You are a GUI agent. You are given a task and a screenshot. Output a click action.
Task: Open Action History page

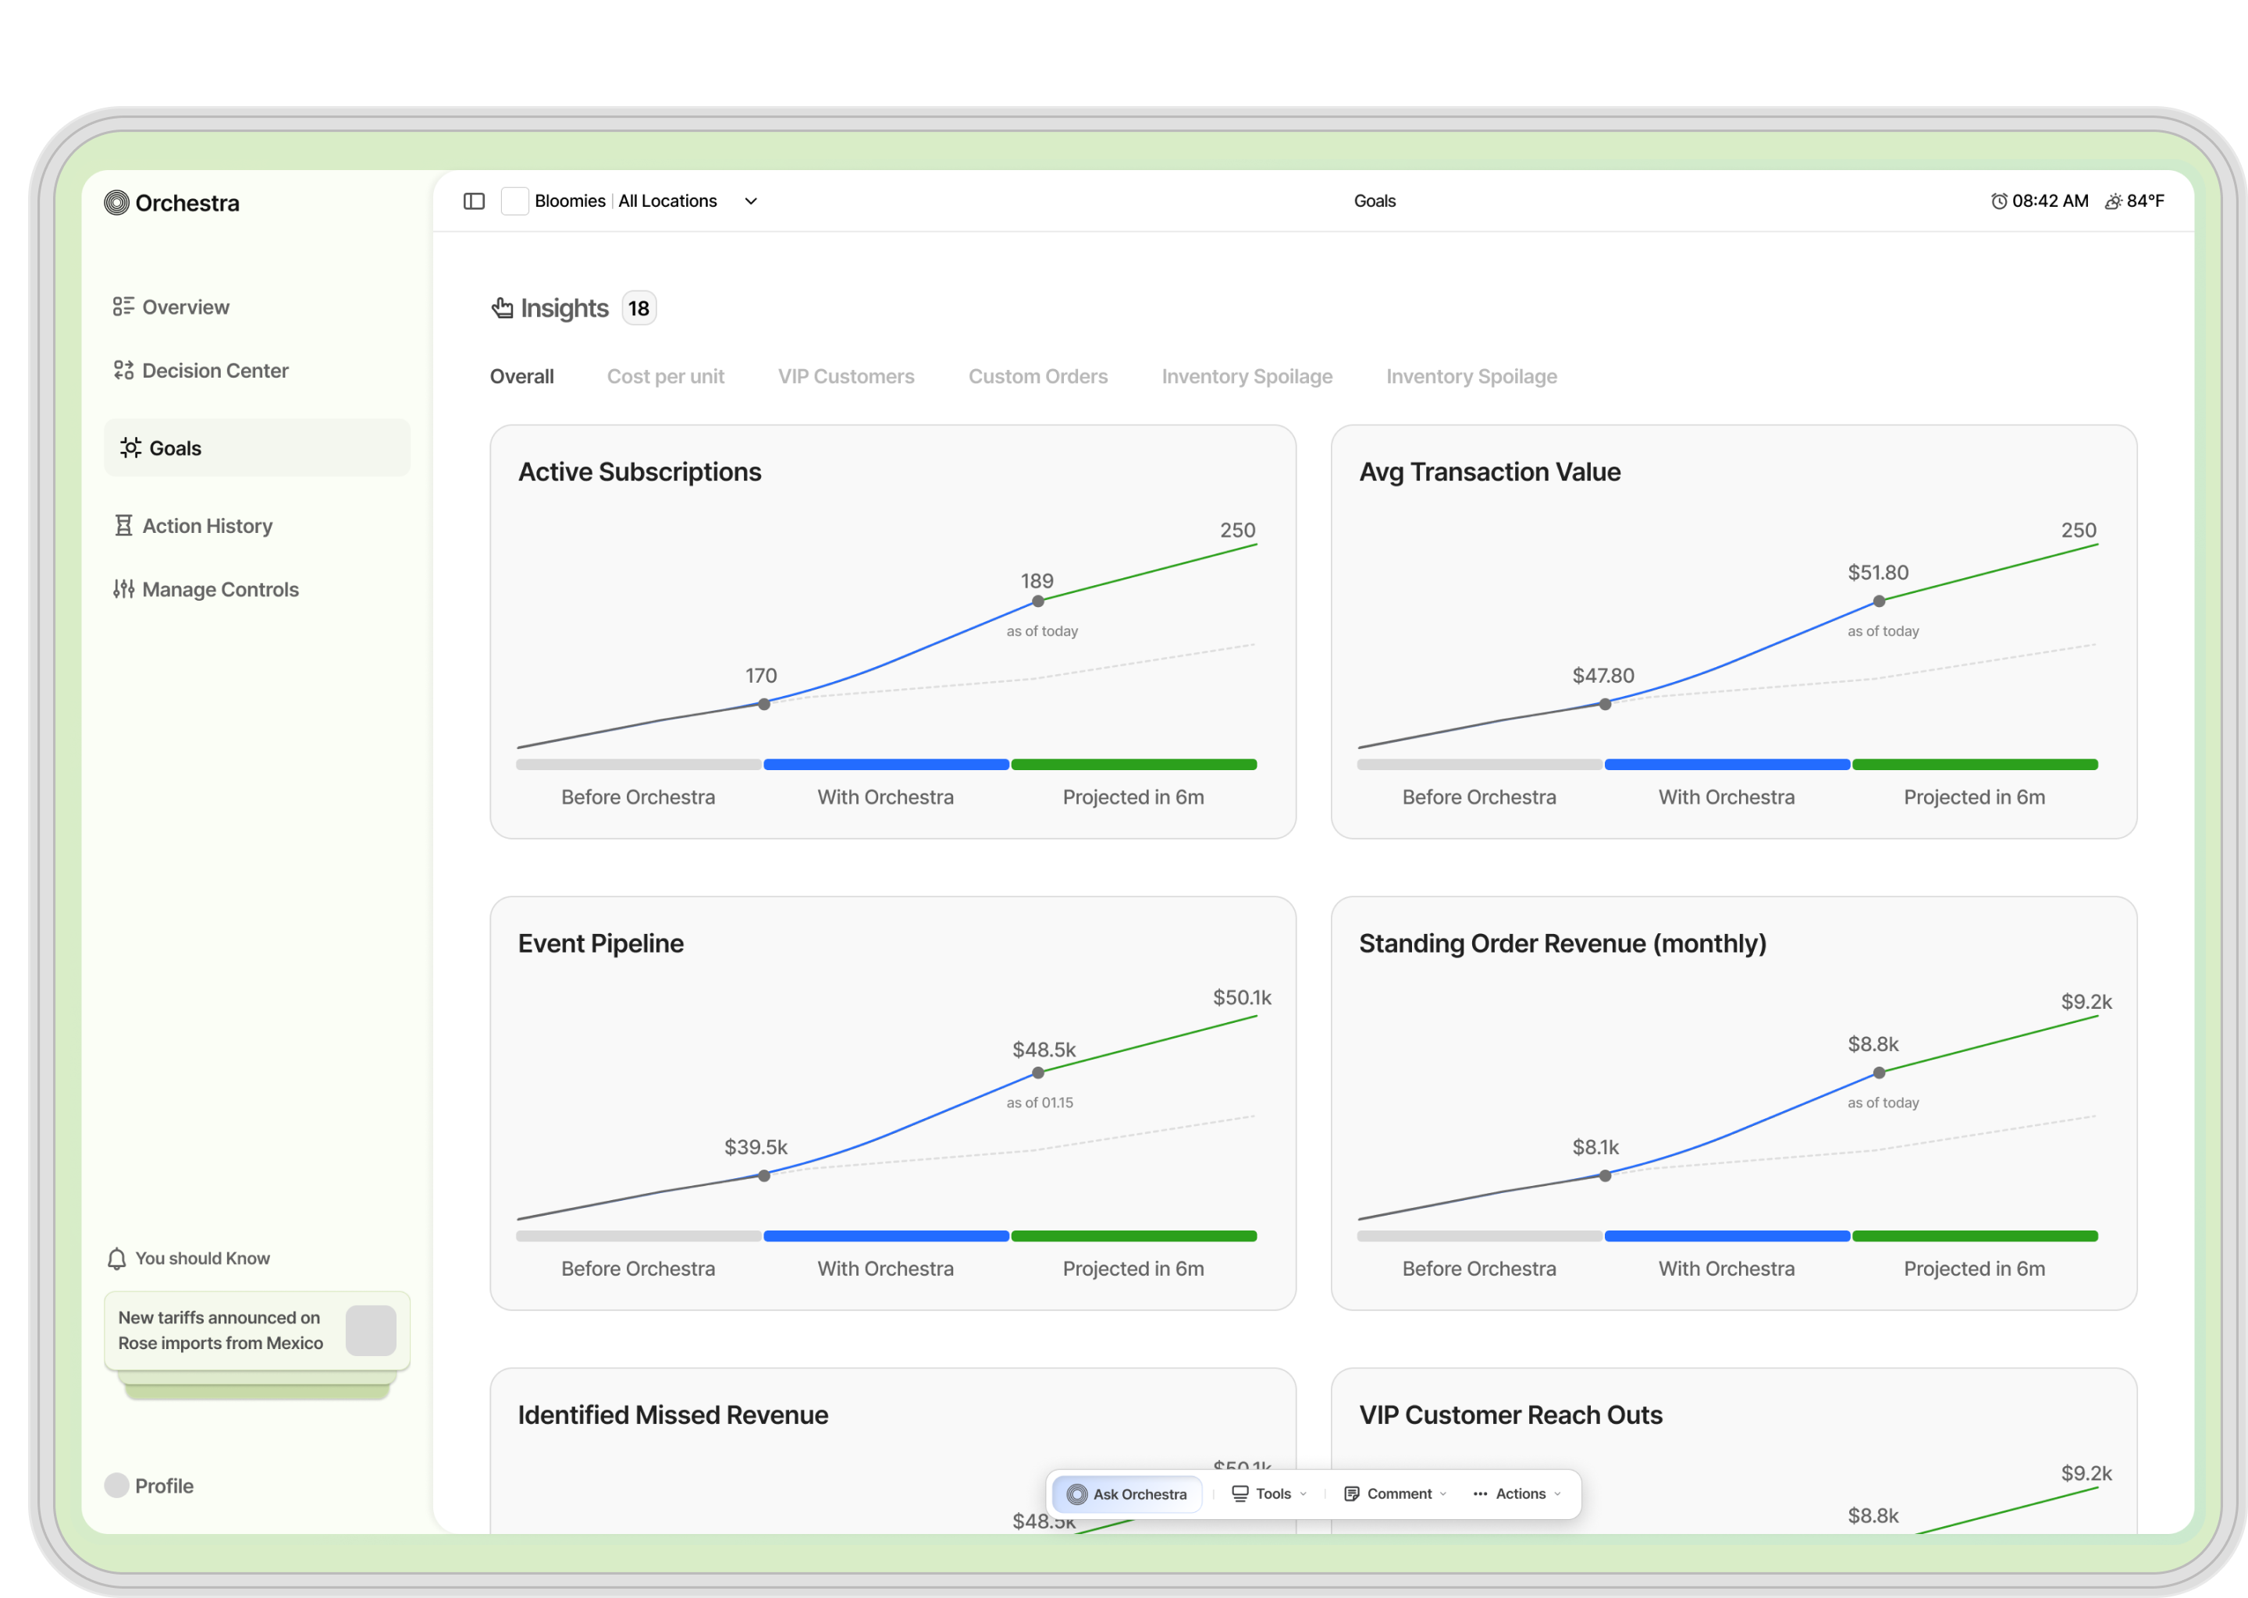click(192, 525)
